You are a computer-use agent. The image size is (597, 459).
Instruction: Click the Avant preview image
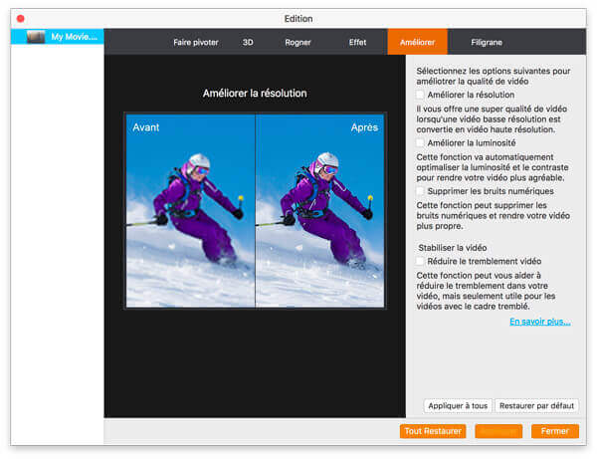[191, 210]
